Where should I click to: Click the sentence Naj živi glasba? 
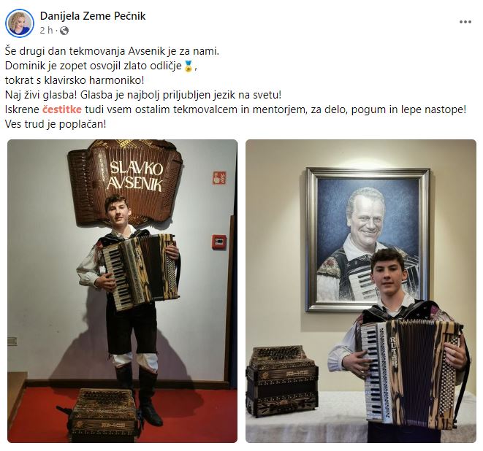click(x=41, y=95)
